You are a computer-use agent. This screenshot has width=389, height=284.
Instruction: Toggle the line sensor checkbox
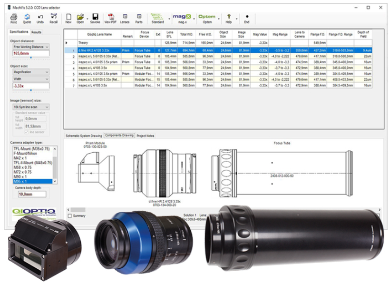(27, 132)
